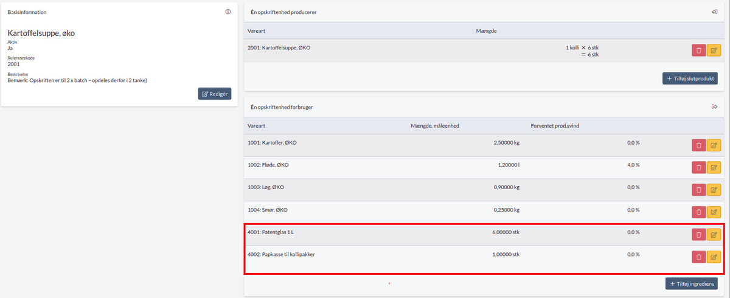This screenshot has width=730, height=298.
Task: Click the producer panel header arrow icon
Action: [x=715, y=12]
